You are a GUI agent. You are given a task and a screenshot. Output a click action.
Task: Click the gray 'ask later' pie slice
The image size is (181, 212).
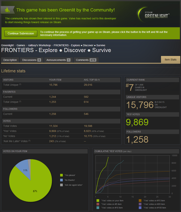pyautogui.click(x=29, y=164)
